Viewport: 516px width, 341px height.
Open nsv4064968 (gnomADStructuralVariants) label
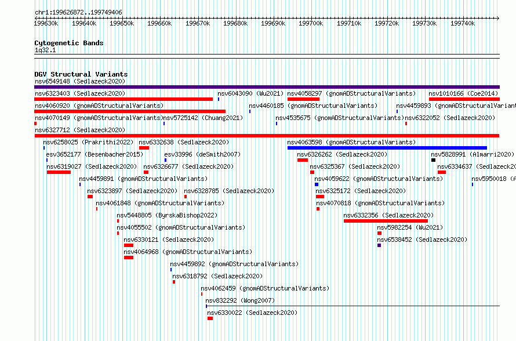point(188,252)
